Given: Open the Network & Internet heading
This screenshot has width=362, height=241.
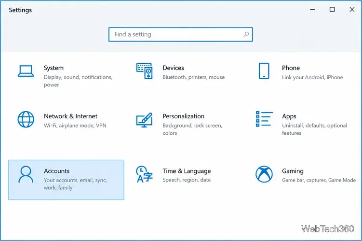Looking at the screenshot, I should [71, 116].
